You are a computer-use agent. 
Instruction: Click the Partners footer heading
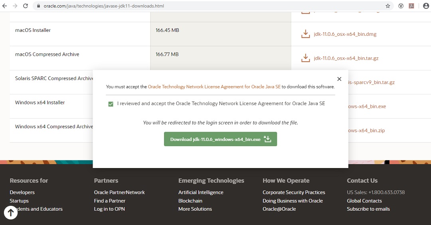point(106,180)
